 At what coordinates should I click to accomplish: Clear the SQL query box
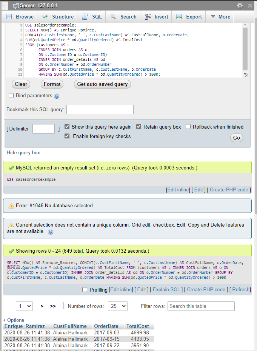[21, 84]
